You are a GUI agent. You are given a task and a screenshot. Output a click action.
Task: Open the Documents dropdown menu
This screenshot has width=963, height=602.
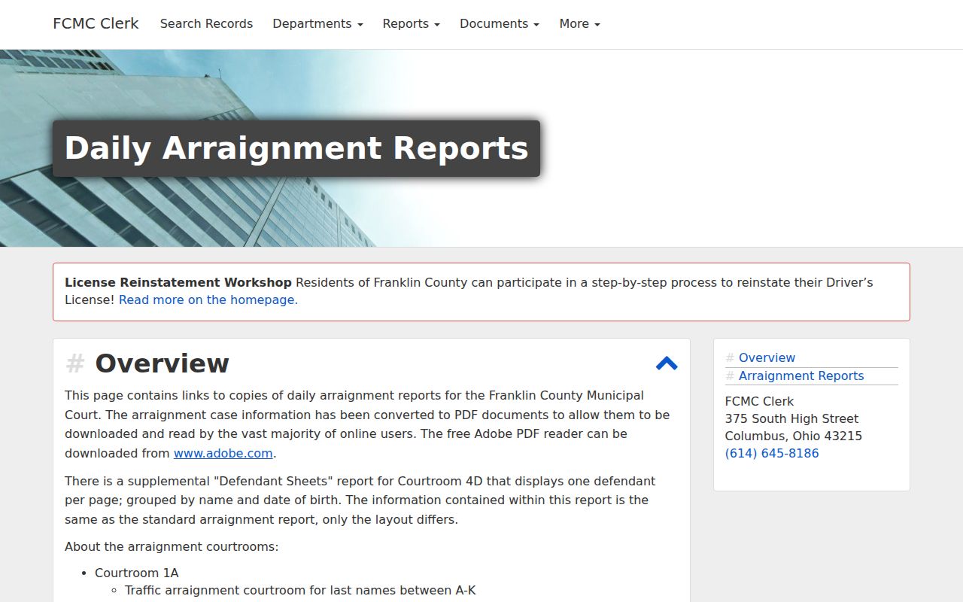click(x=500, y=24)
